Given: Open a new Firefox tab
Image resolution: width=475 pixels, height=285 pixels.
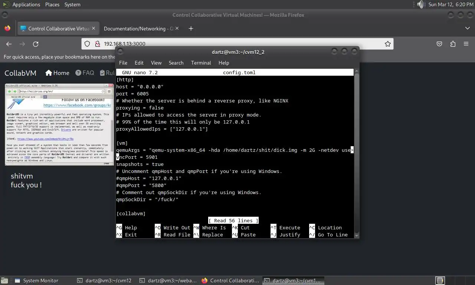Looking at the screenshot, I should coord(191,29).
